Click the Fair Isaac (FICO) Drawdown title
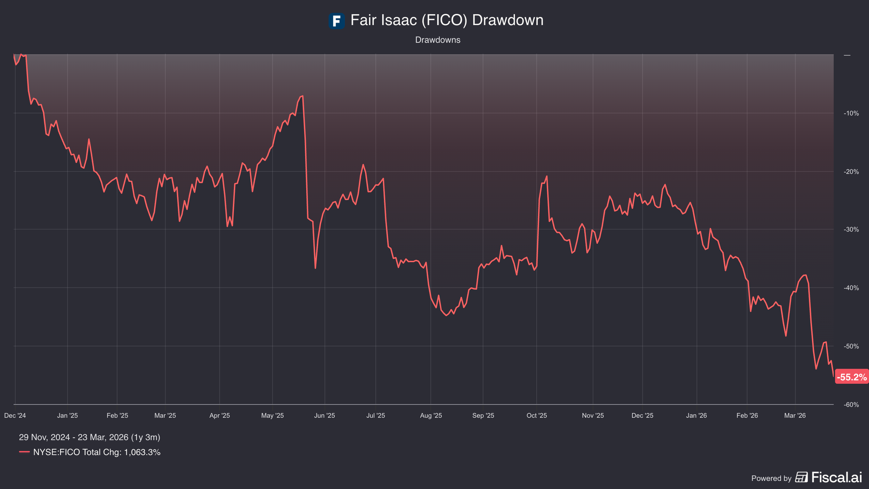The width and height of the screenshot is (869, 489). coord(447,20)
